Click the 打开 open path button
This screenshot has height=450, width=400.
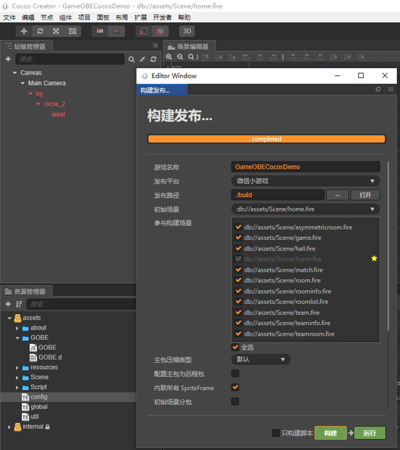(365, 195)
